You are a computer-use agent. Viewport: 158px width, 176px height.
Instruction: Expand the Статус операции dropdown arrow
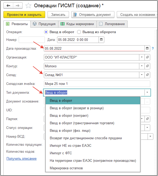pos(147,128)
